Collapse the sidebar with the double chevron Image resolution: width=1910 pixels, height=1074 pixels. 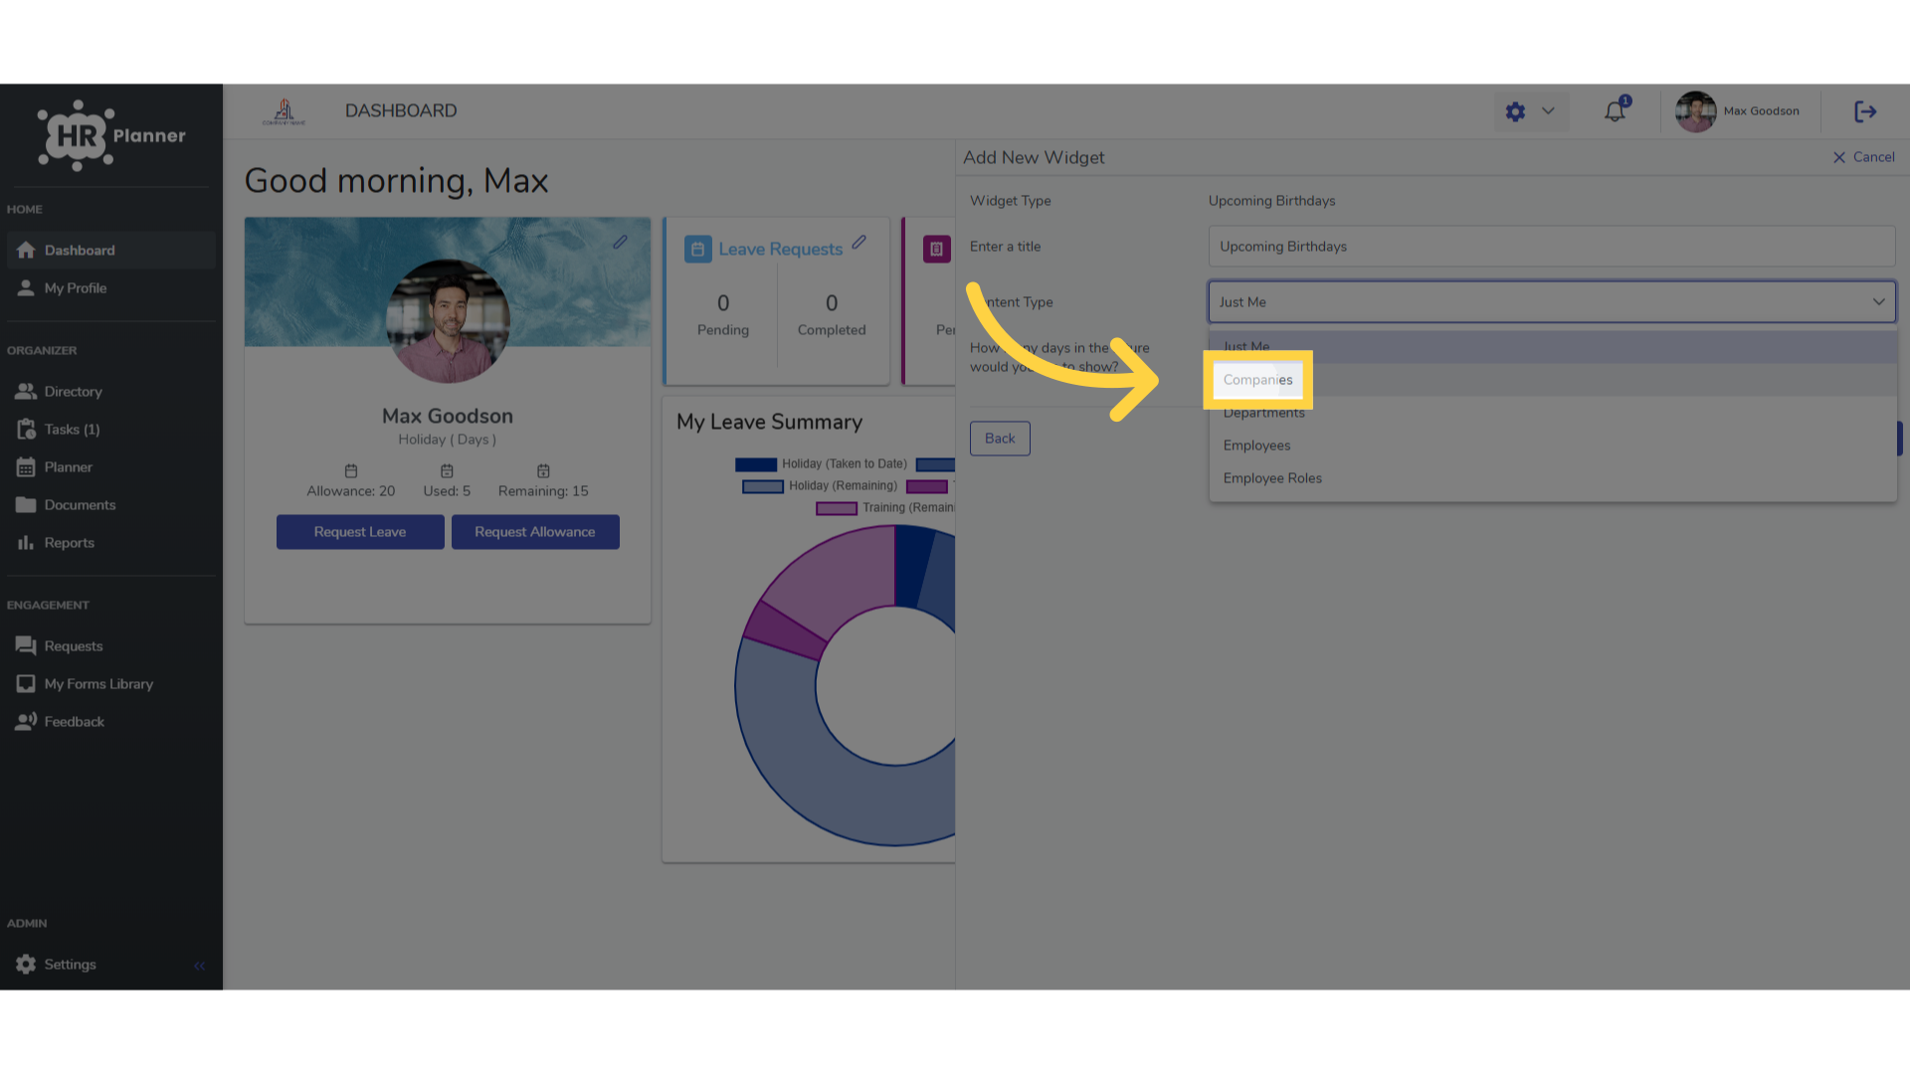(199, 966)
